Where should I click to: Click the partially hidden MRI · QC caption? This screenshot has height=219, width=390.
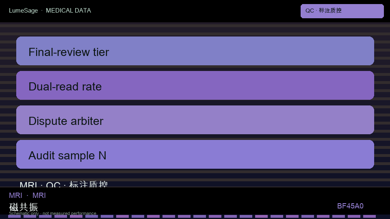[x=64, y=184]
